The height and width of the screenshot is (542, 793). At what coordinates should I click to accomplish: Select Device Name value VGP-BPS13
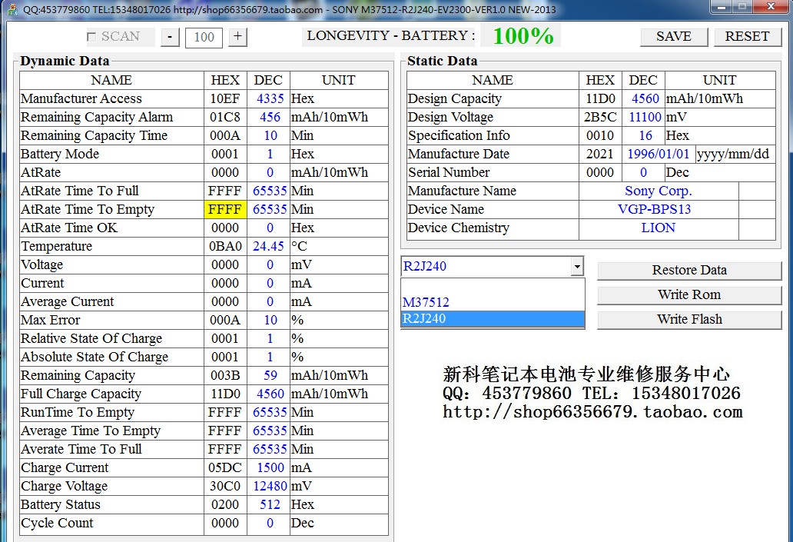pos(659,210)
